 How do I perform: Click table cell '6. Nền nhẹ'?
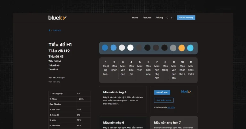[62, 125]
